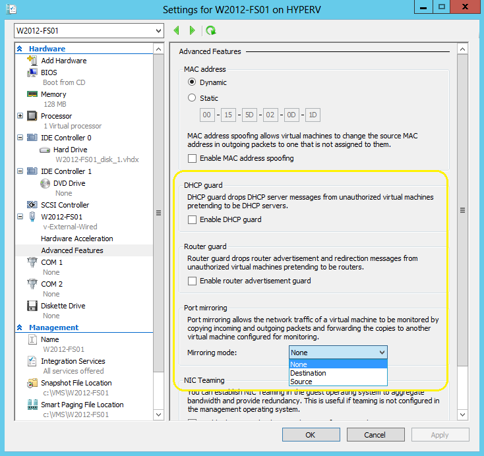Choose Source from mirroring mode list
The image size is (484, 456).
coord(301,382)
